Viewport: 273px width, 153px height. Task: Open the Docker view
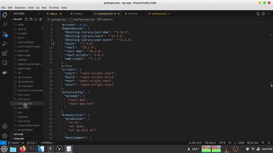(x=5, y=72)
